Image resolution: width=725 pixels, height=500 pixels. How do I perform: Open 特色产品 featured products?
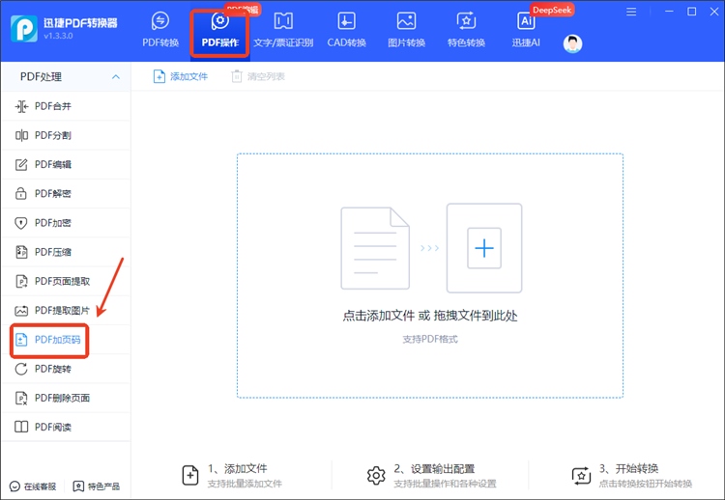pos(96,486)
